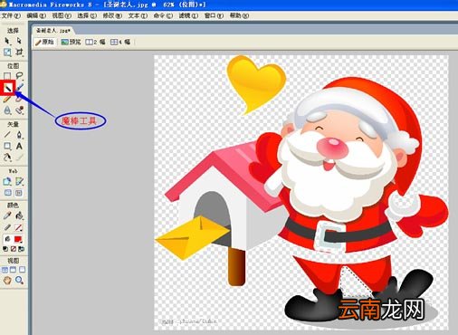Swap stroke and fill colors
The image size is (458, 335).
click(21, 249)
